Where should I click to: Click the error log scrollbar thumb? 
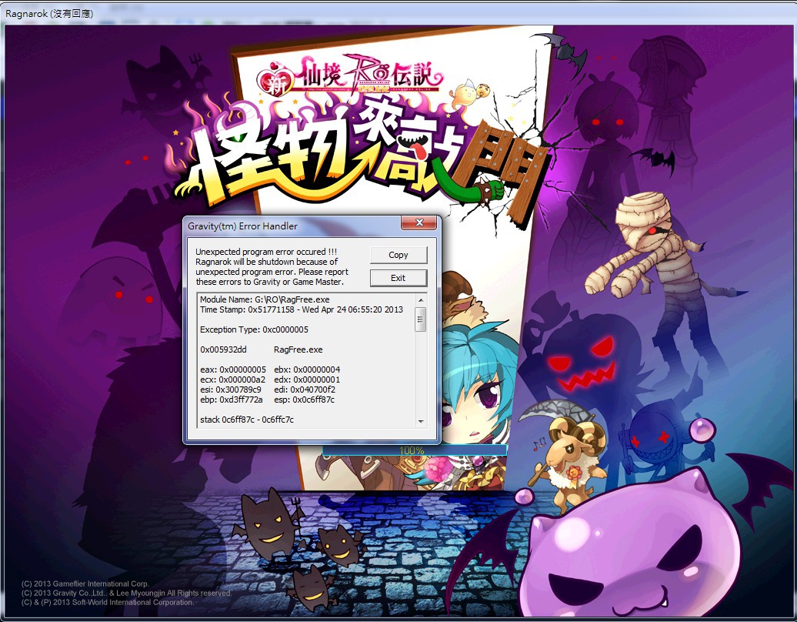pos(420,319)
